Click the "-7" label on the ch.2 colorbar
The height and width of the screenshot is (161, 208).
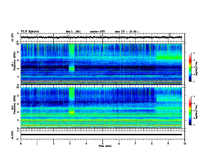194,125
